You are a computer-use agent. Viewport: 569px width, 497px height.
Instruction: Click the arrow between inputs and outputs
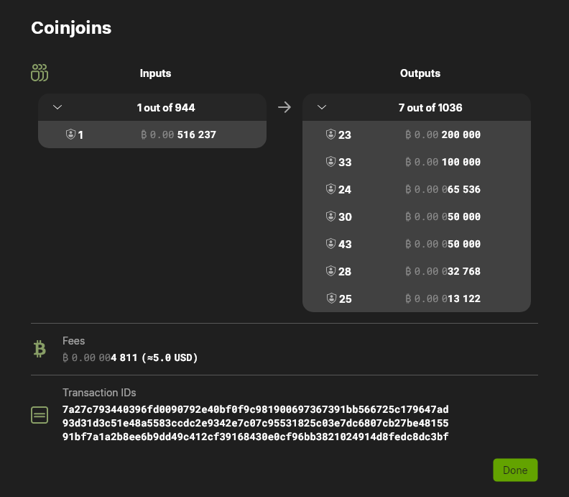point(284,107)
